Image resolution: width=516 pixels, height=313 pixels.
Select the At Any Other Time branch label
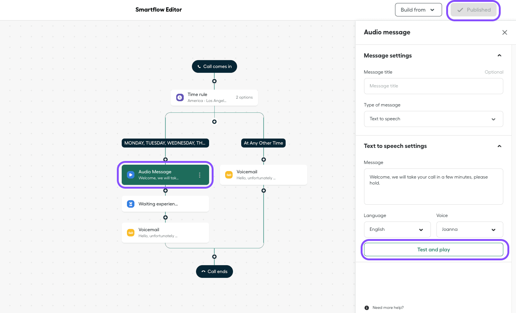point(263,143)
